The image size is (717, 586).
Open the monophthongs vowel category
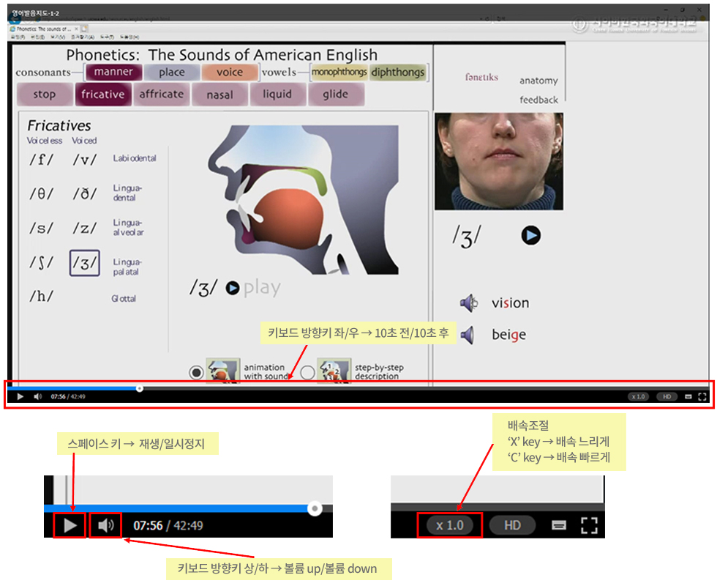[x=339, y=72]
